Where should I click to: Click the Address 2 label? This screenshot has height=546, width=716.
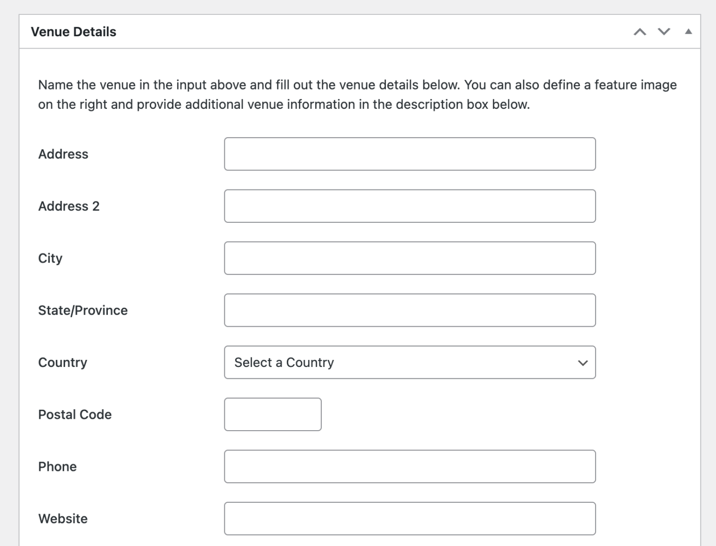tap(69, 206)
